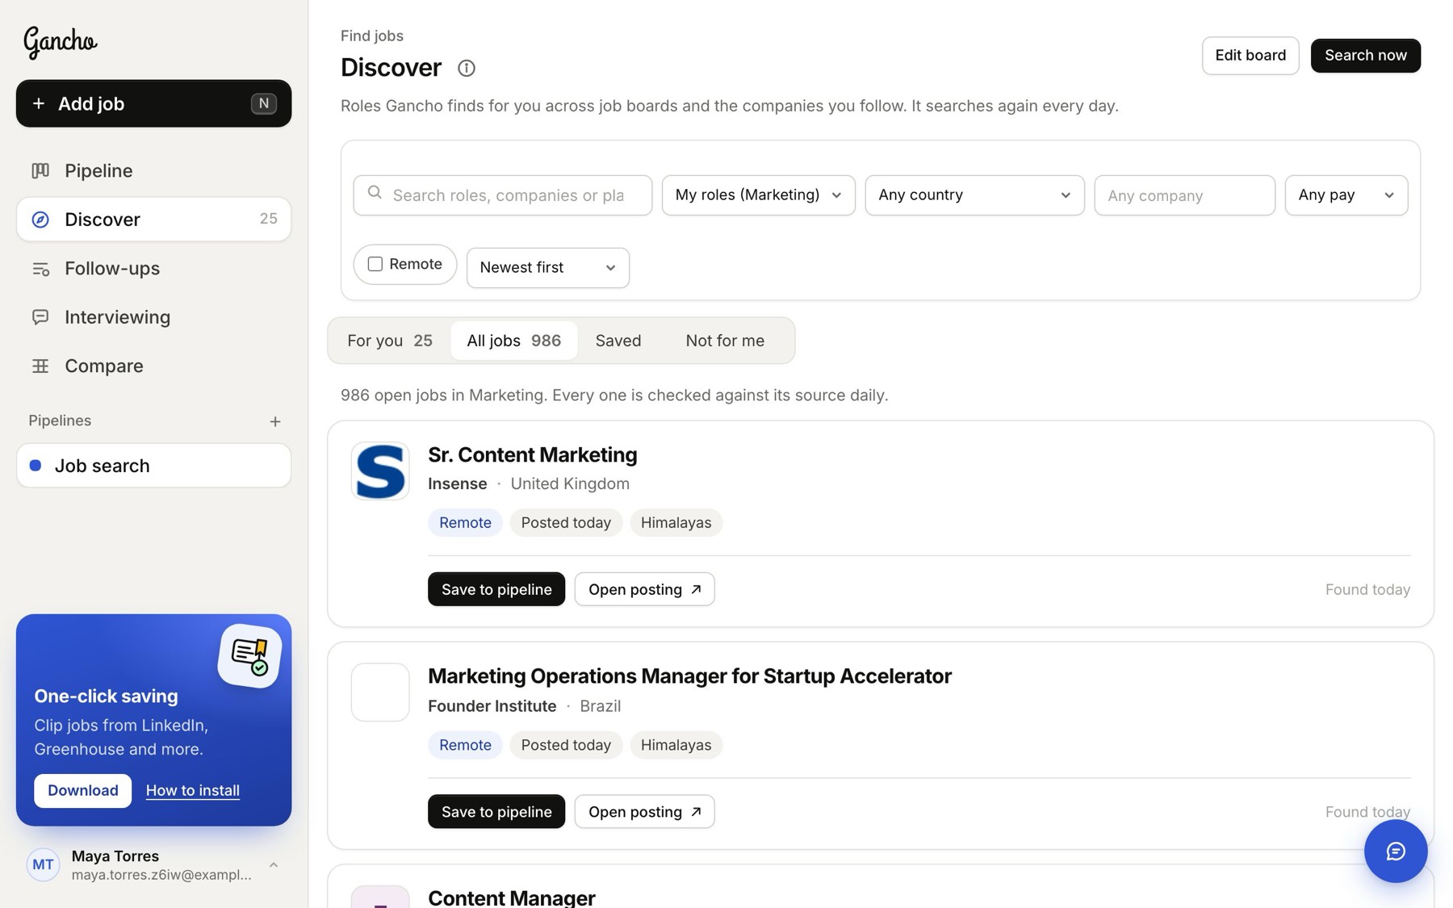Open the Newest first sort dropdown

point(547,268)
